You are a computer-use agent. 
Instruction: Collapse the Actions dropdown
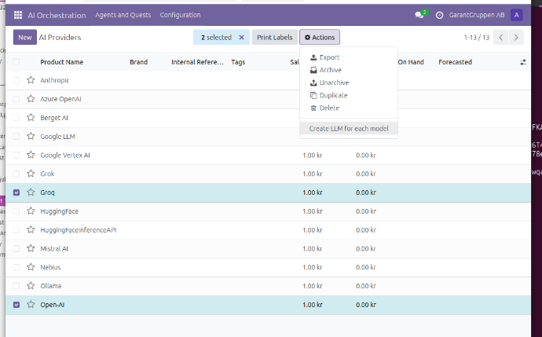[x=320, y=38]
